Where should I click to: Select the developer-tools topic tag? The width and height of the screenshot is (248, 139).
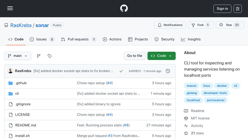click(215, 93)
